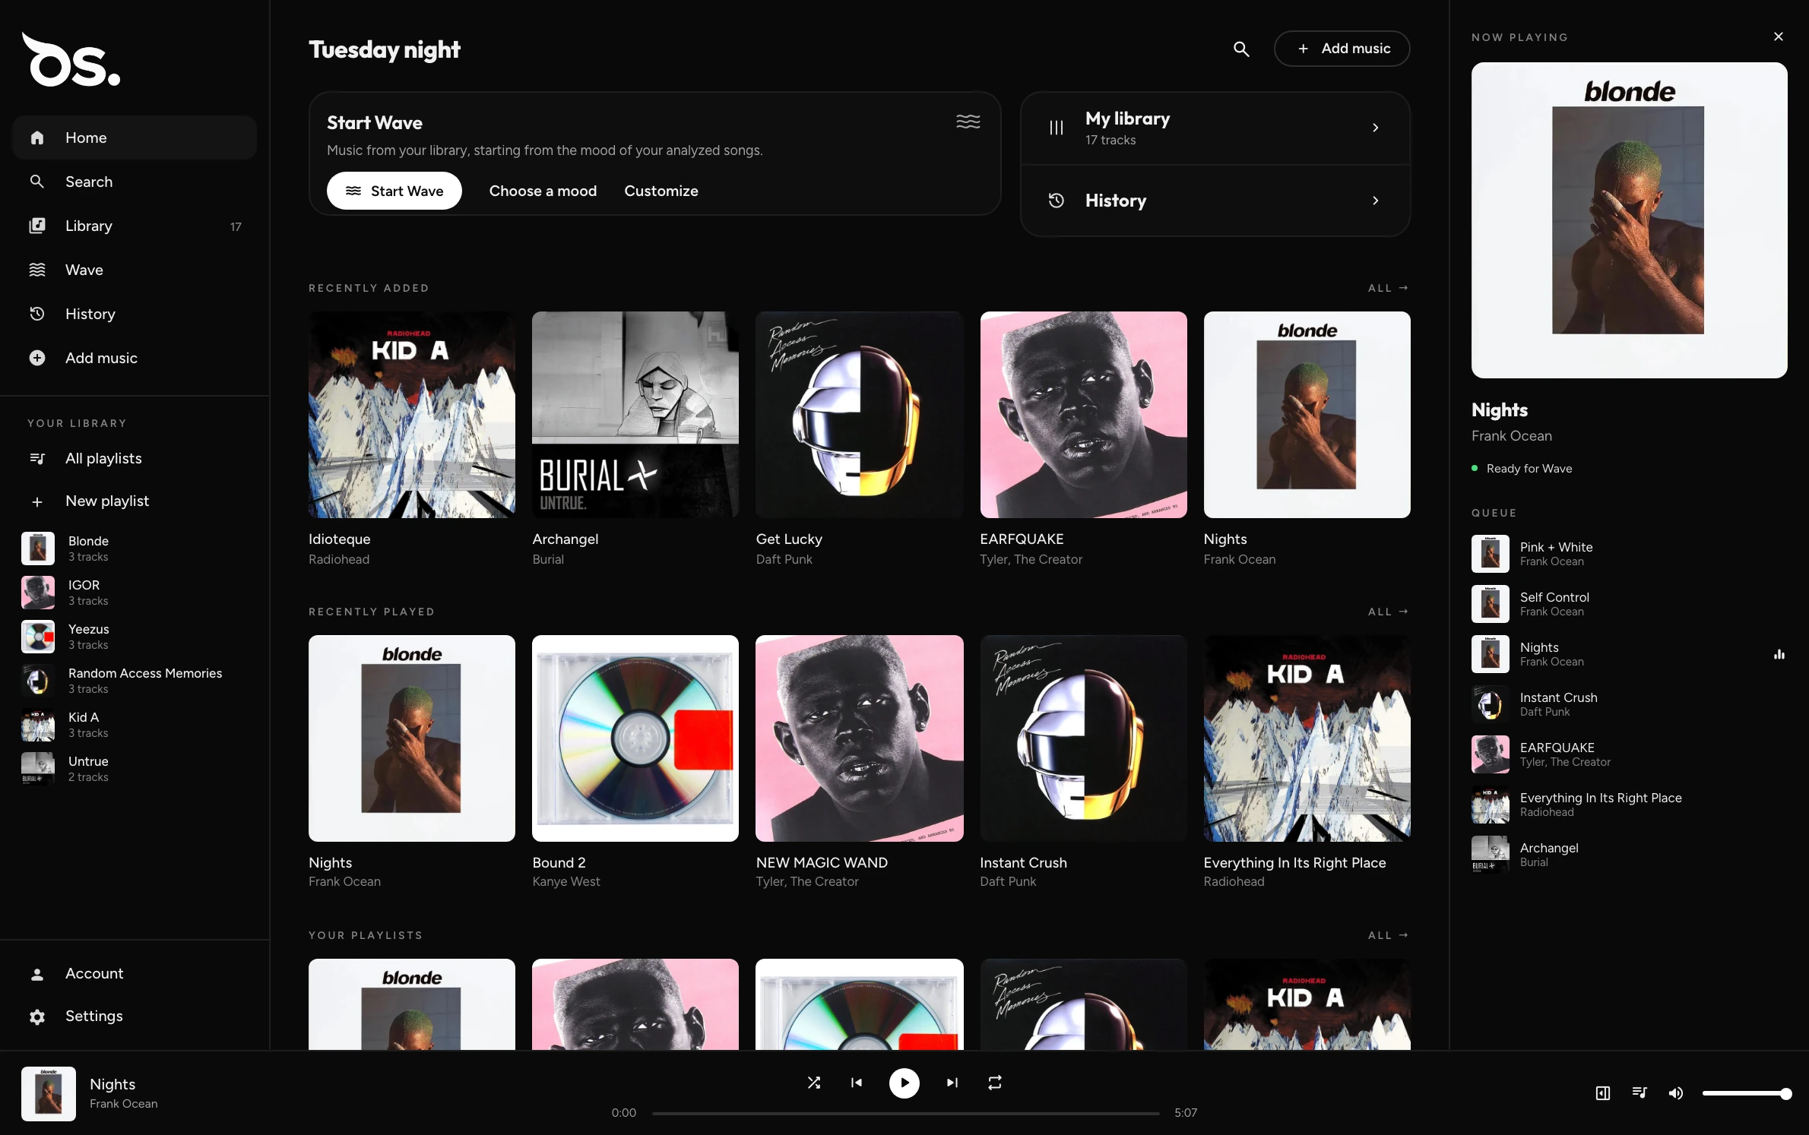
Task: Click the OS logo in sidebar
Action: pos(71,60)
